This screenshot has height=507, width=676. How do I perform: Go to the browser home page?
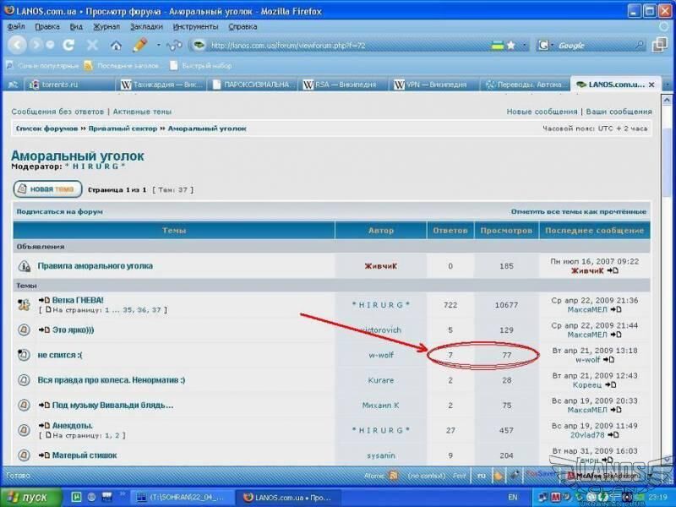click(116, 45)
